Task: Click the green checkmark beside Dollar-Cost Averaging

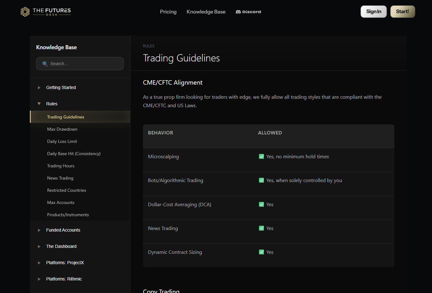Action: 261,204
